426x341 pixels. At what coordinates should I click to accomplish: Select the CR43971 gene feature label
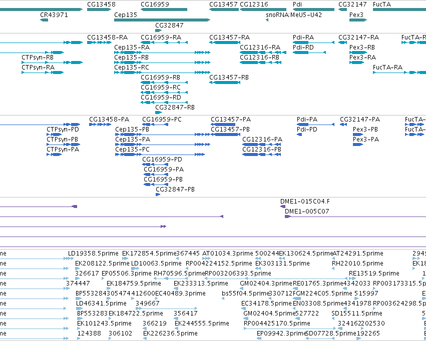(54, 15)
